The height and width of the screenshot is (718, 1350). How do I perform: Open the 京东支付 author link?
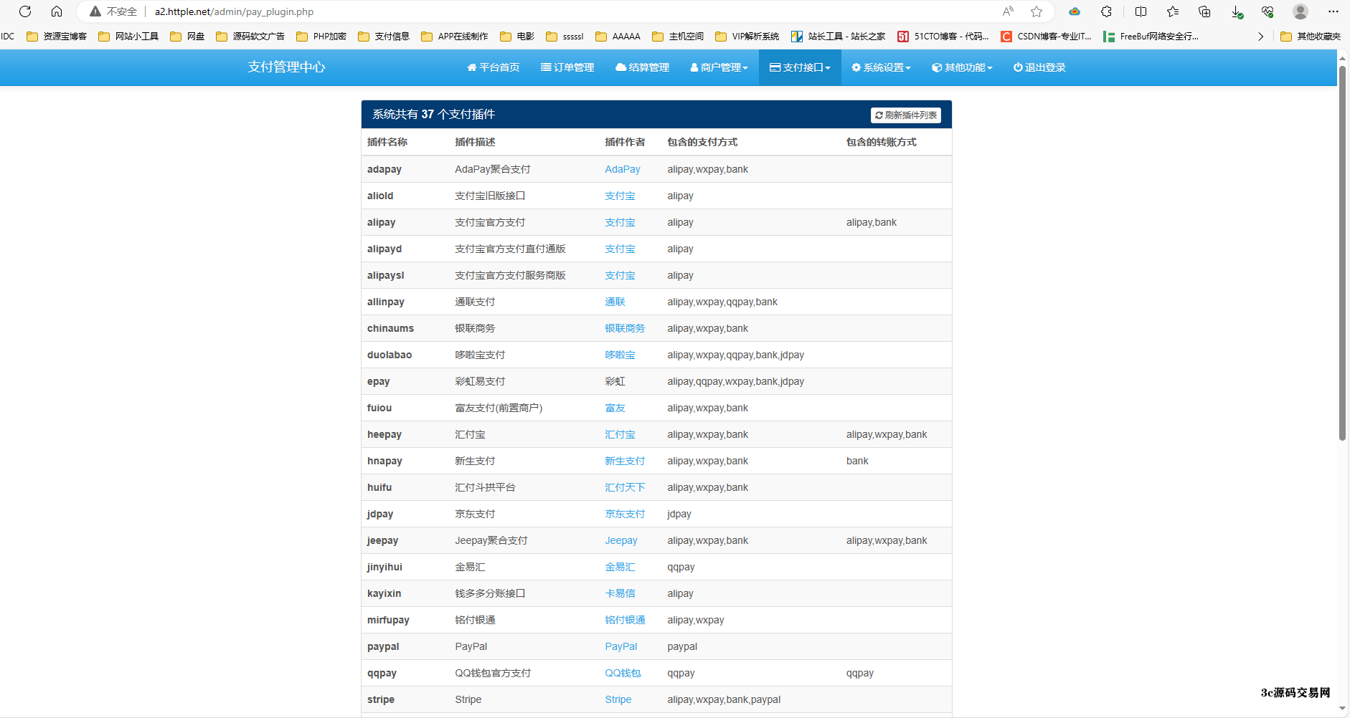(625, 514)
